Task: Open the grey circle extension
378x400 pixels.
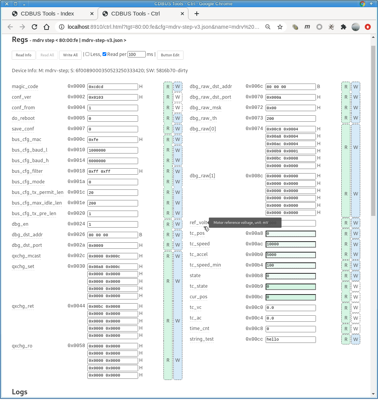Action: point(319,27)
